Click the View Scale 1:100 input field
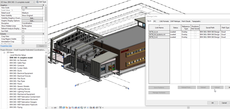 pos(32,8)
